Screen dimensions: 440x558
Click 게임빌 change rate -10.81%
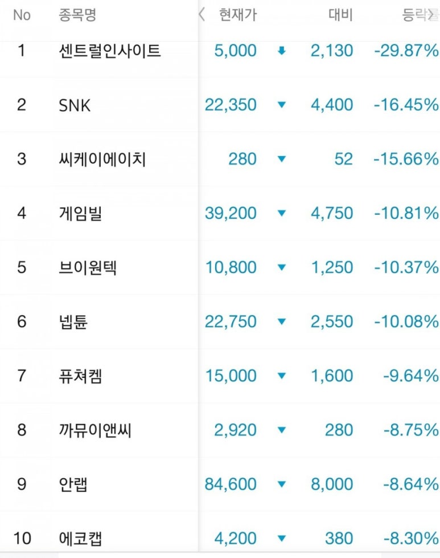406,213
